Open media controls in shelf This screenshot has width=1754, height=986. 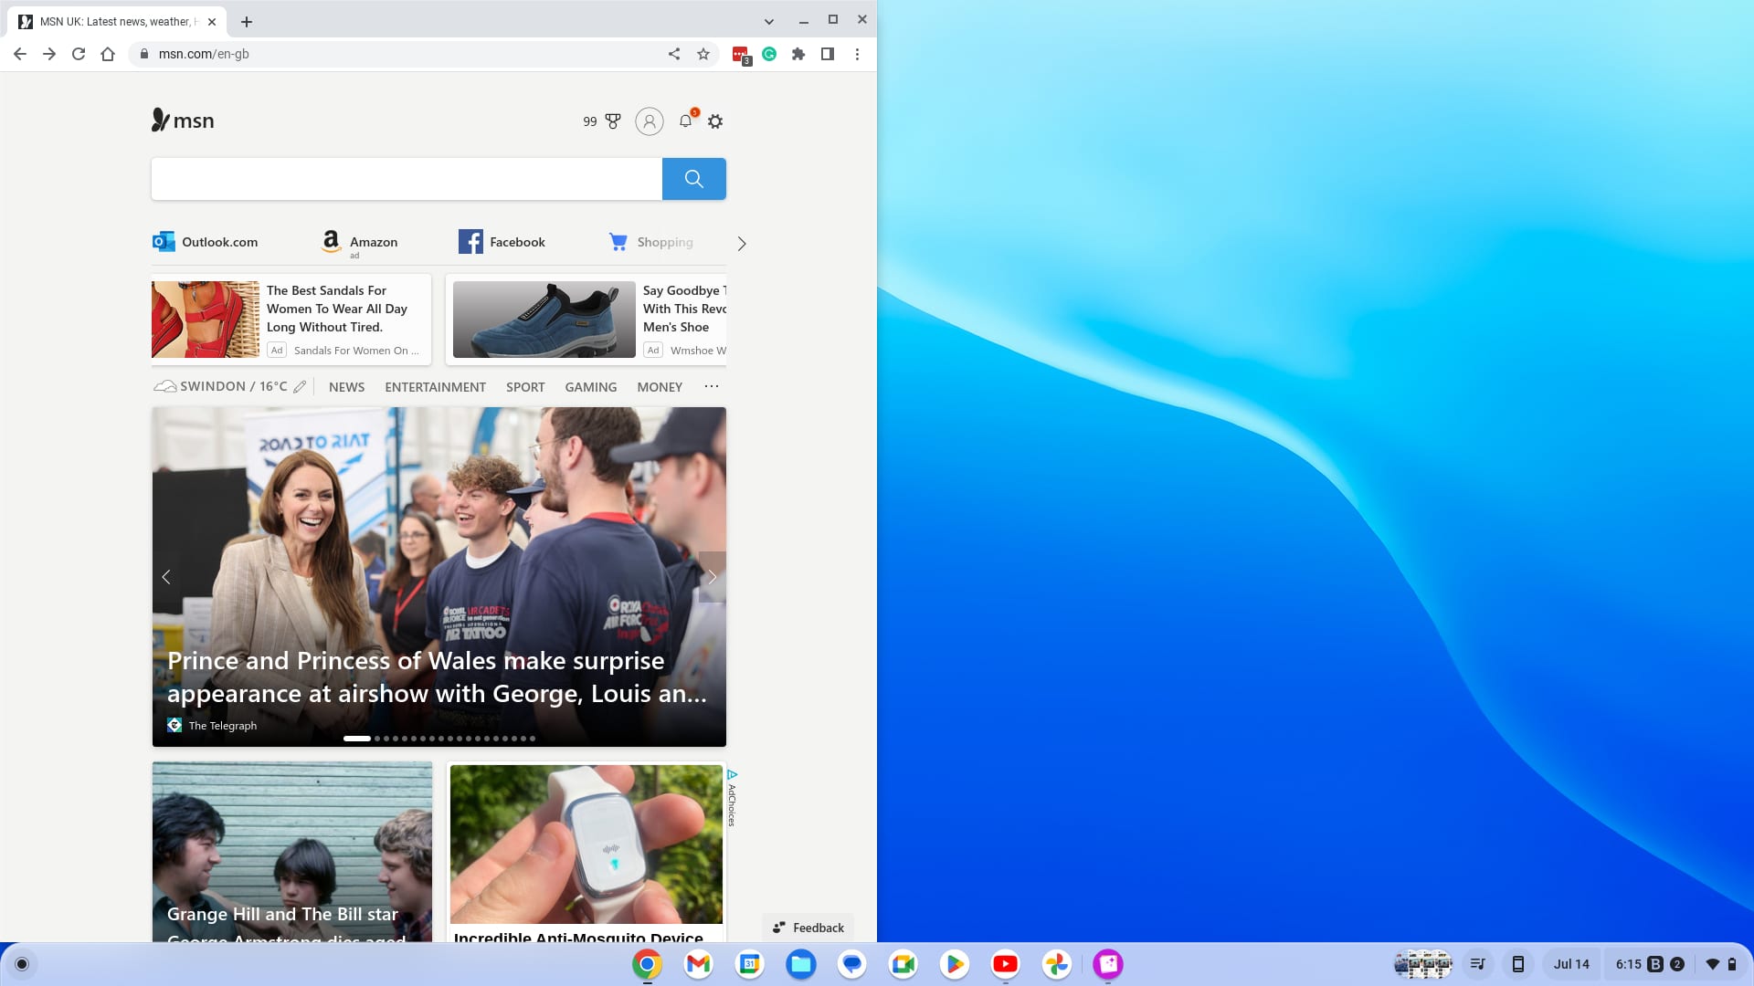(x=1477, y=964)
